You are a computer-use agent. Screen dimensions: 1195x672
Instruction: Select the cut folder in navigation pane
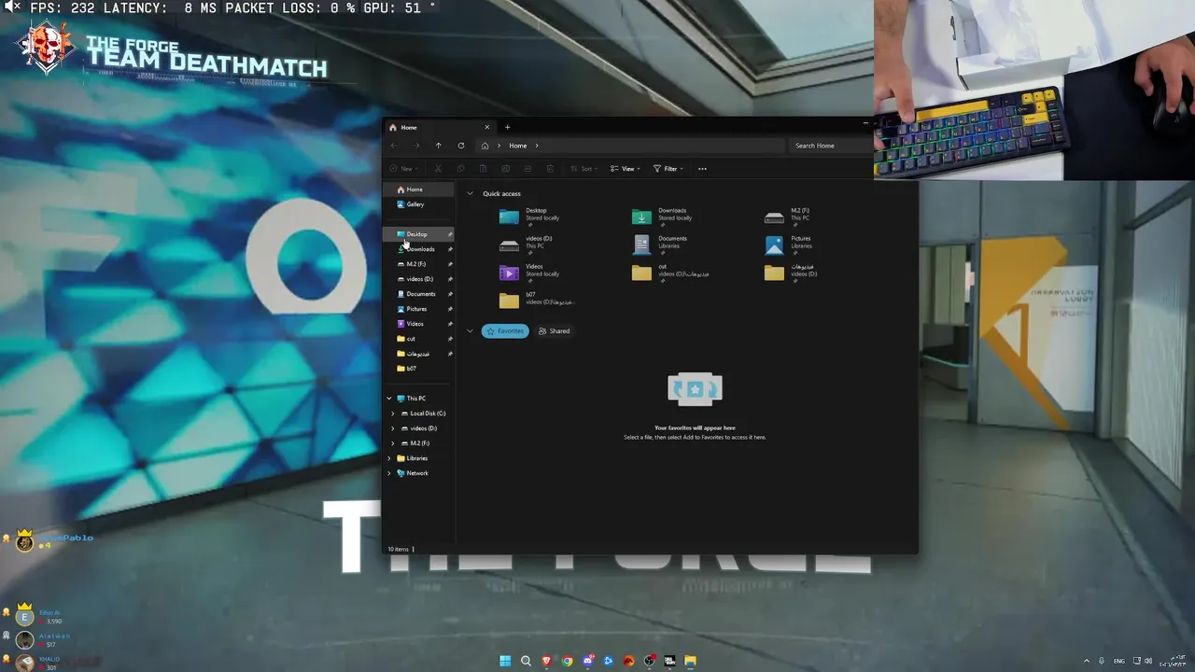[x=419, y=339]
